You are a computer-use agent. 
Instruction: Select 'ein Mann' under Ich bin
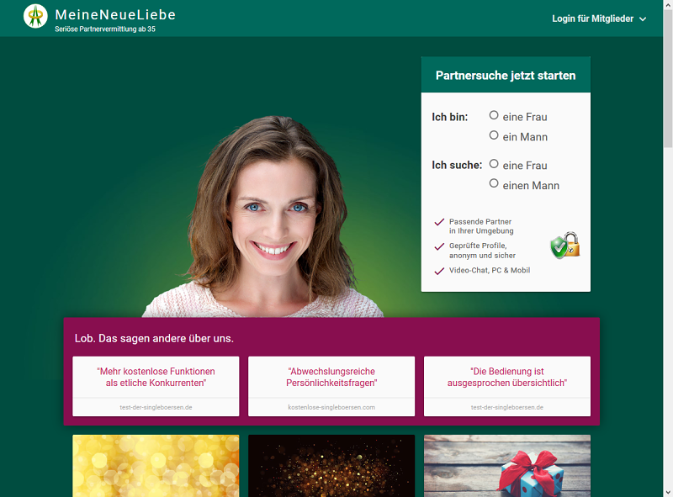click(494, 135)
